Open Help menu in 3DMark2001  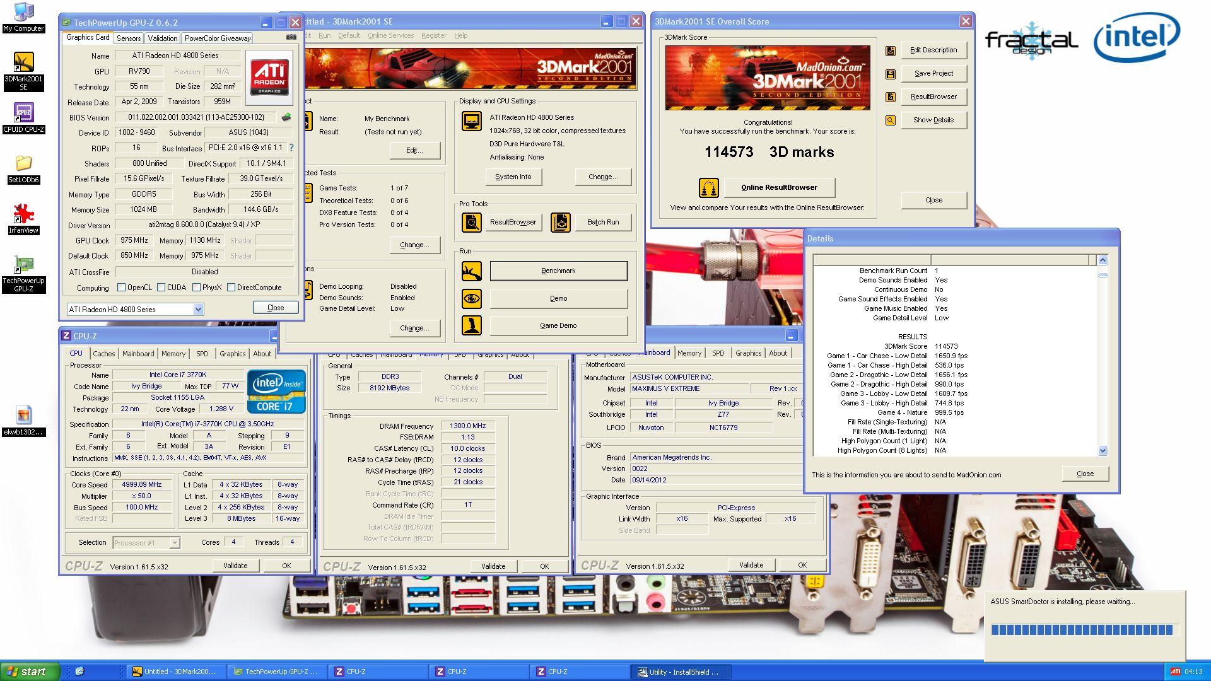pyautogui.click(x=461, y=36)
